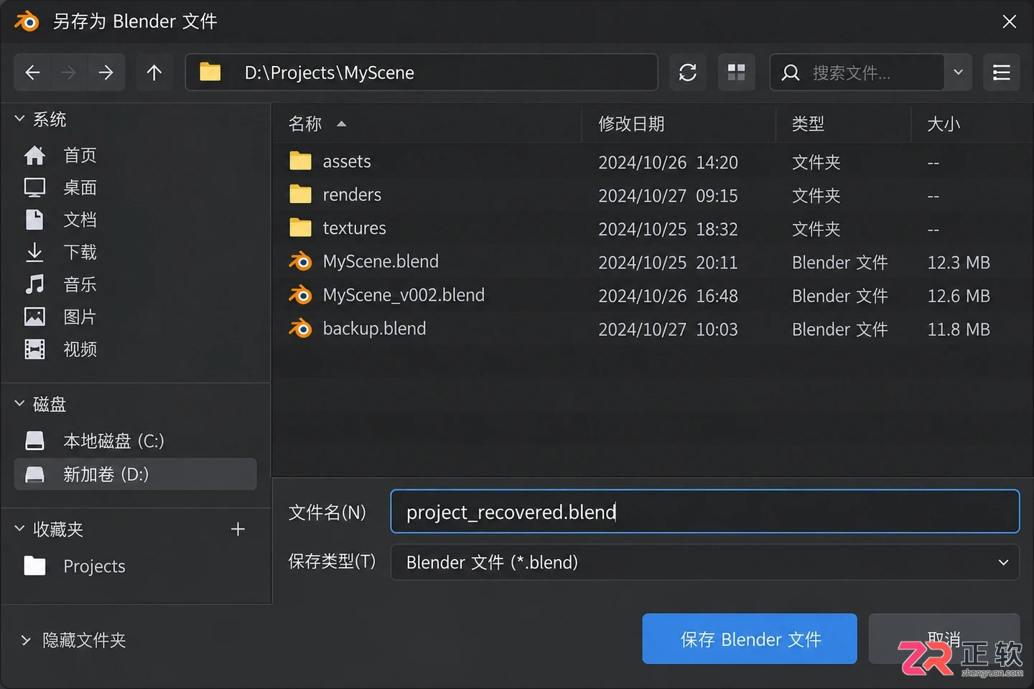Click size 11.8 MB cell
Screen dimensions: 1034x689
point(958,329)
